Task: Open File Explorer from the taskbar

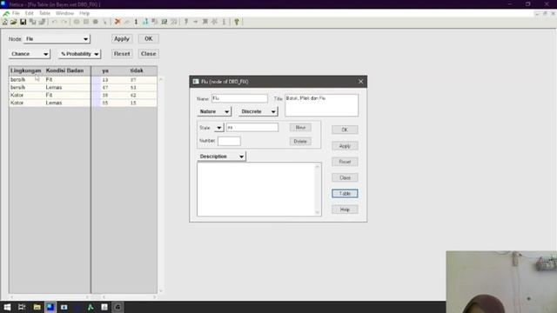Action: pyautogui.click(x=37, y=307)
